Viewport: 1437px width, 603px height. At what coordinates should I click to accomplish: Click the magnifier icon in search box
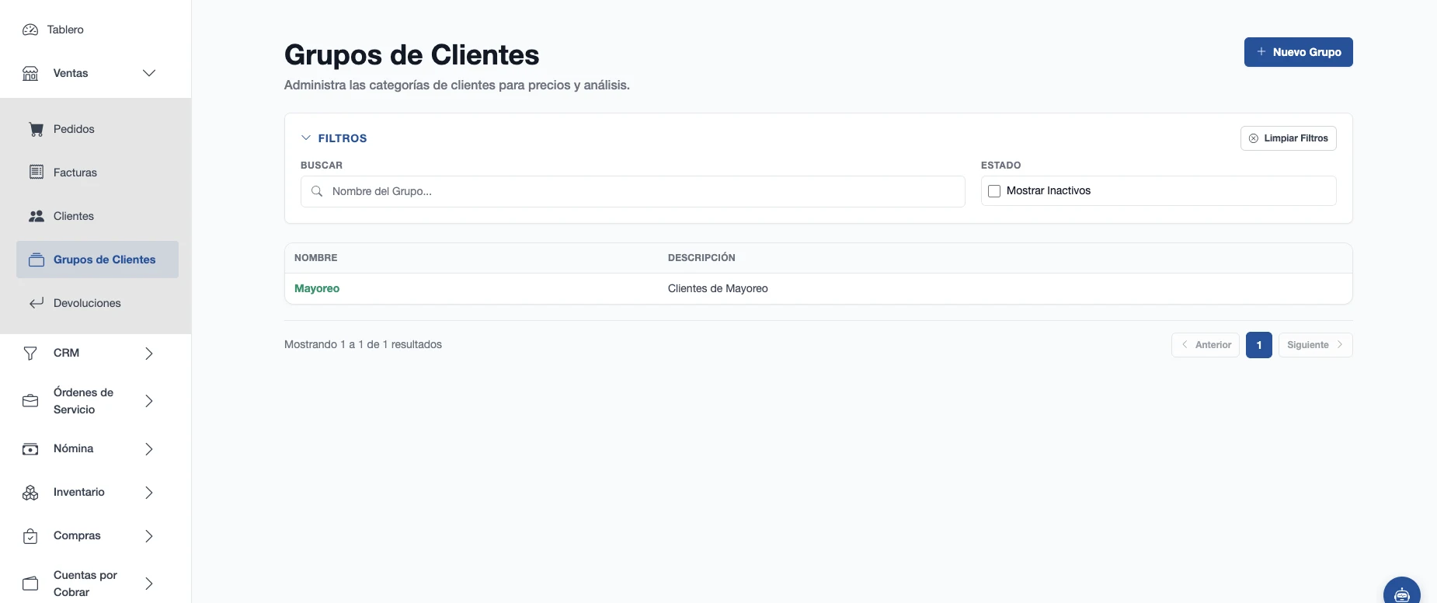pos(317,191)
